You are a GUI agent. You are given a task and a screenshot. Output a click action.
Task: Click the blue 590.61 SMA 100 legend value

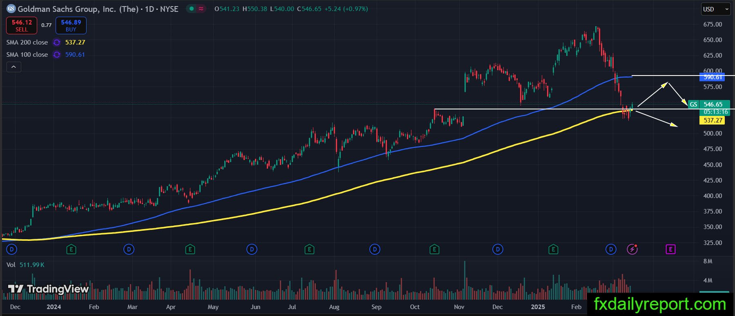pos(75,55)
